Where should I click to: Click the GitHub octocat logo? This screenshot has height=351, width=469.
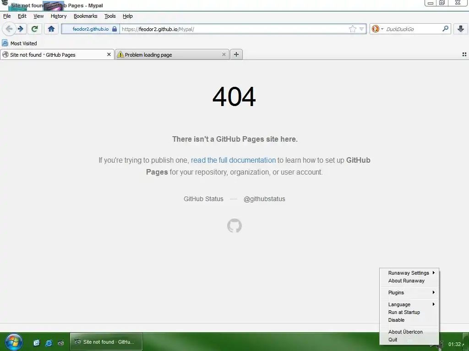coord(234,226)
